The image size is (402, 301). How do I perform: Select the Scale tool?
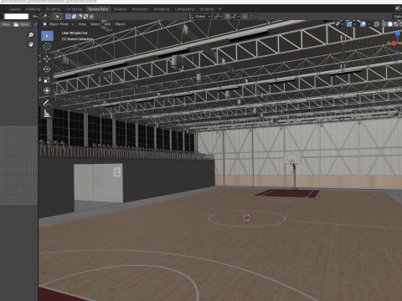(x=47, y=80)
